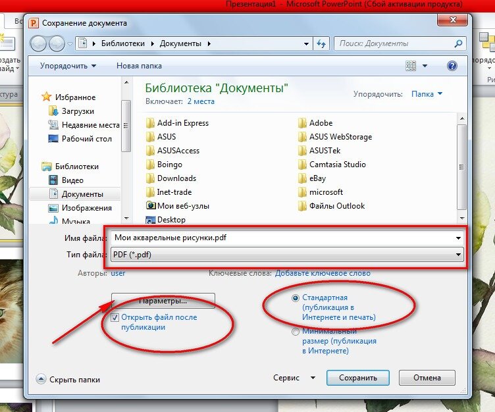Click the Forward navigation arrow
Viewport: 495px width, 412px height.
click(57, 43)
